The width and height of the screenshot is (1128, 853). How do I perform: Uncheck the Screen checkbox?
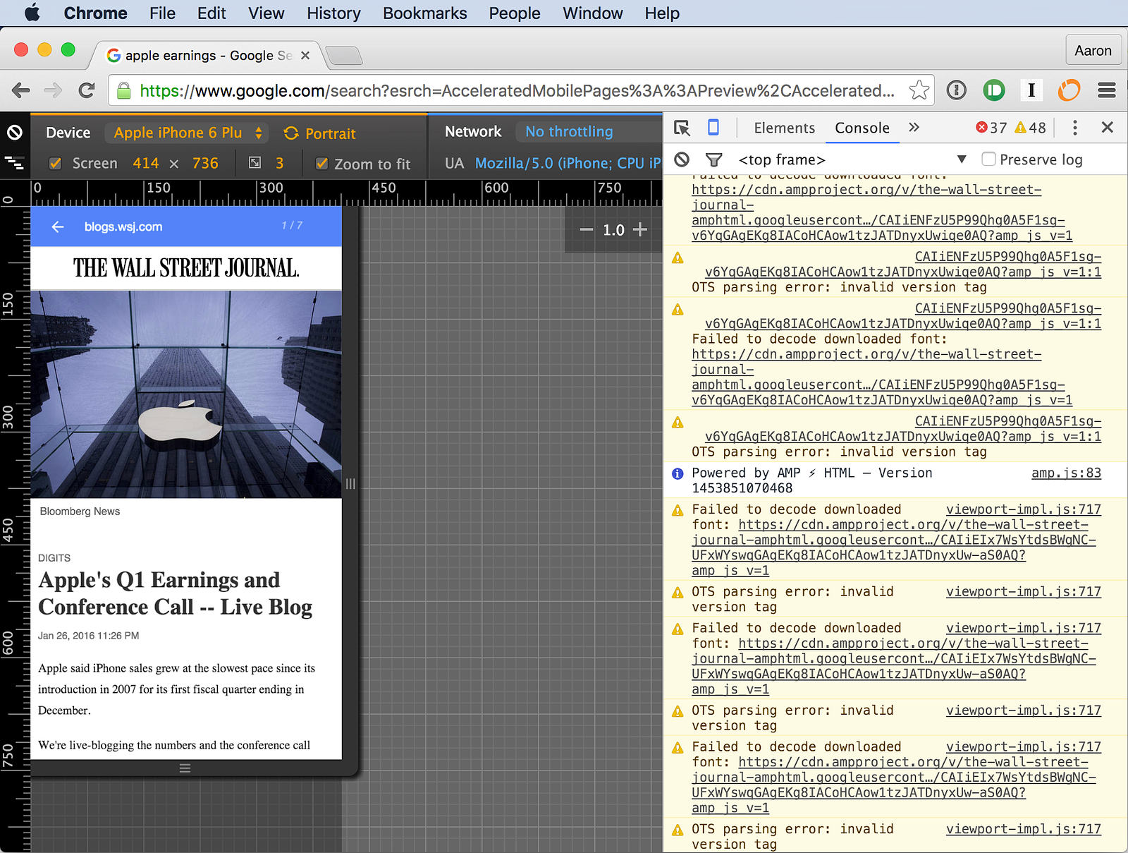(x=55, y=164)
